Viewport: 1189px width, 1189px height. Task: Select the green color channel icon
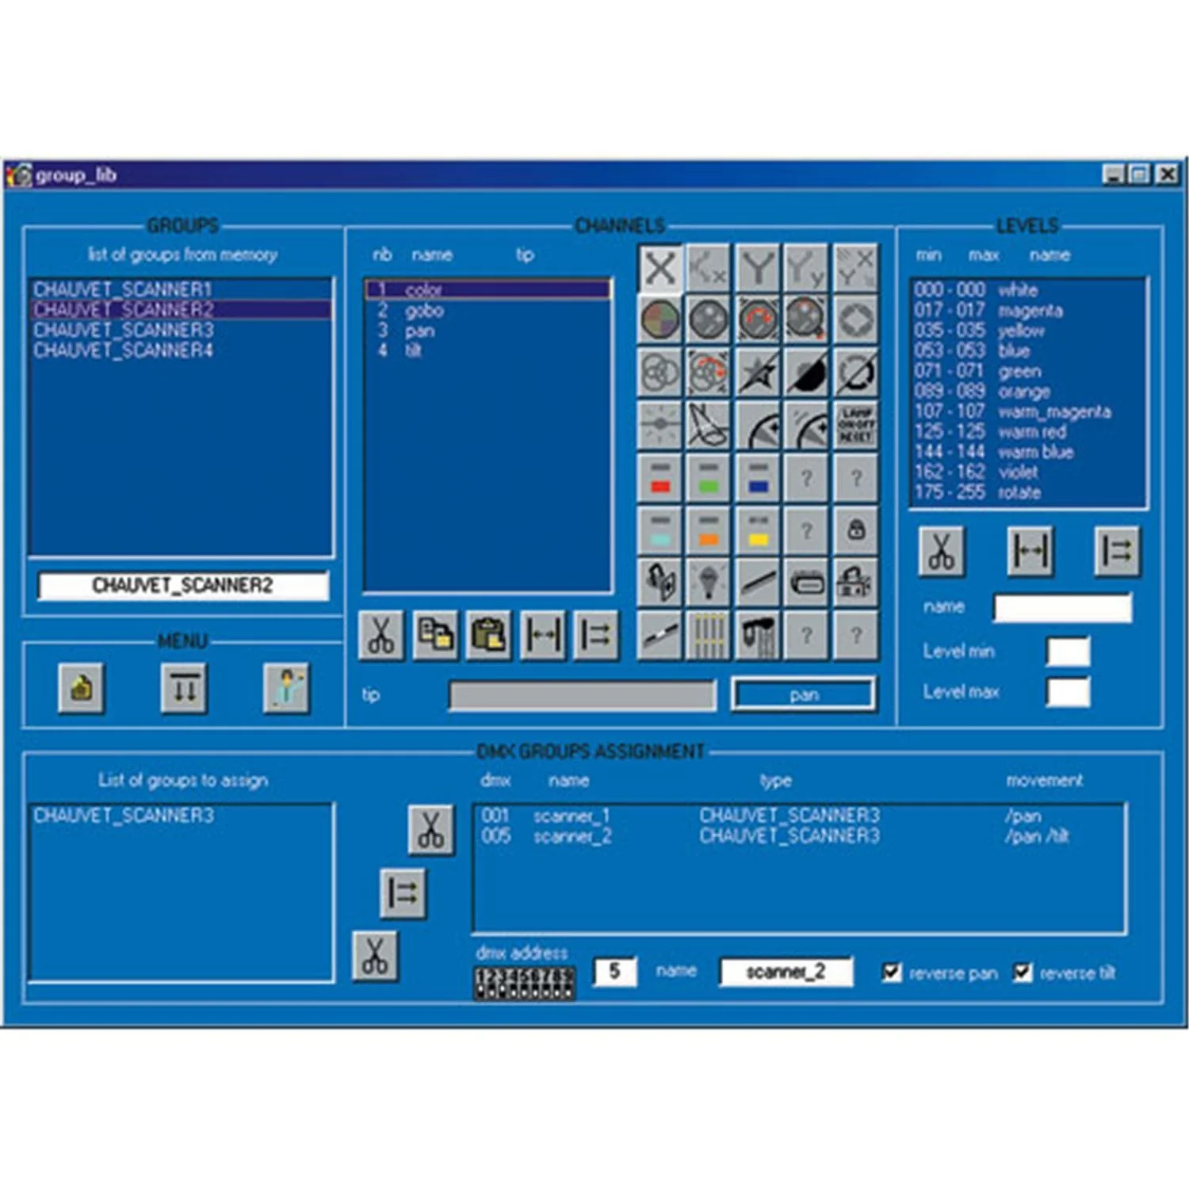coord(709,477)
